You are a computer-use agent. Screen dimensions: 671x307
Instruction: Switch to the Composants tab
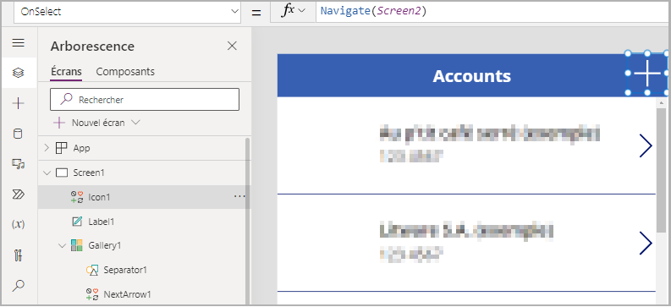[x=125, y=71]
